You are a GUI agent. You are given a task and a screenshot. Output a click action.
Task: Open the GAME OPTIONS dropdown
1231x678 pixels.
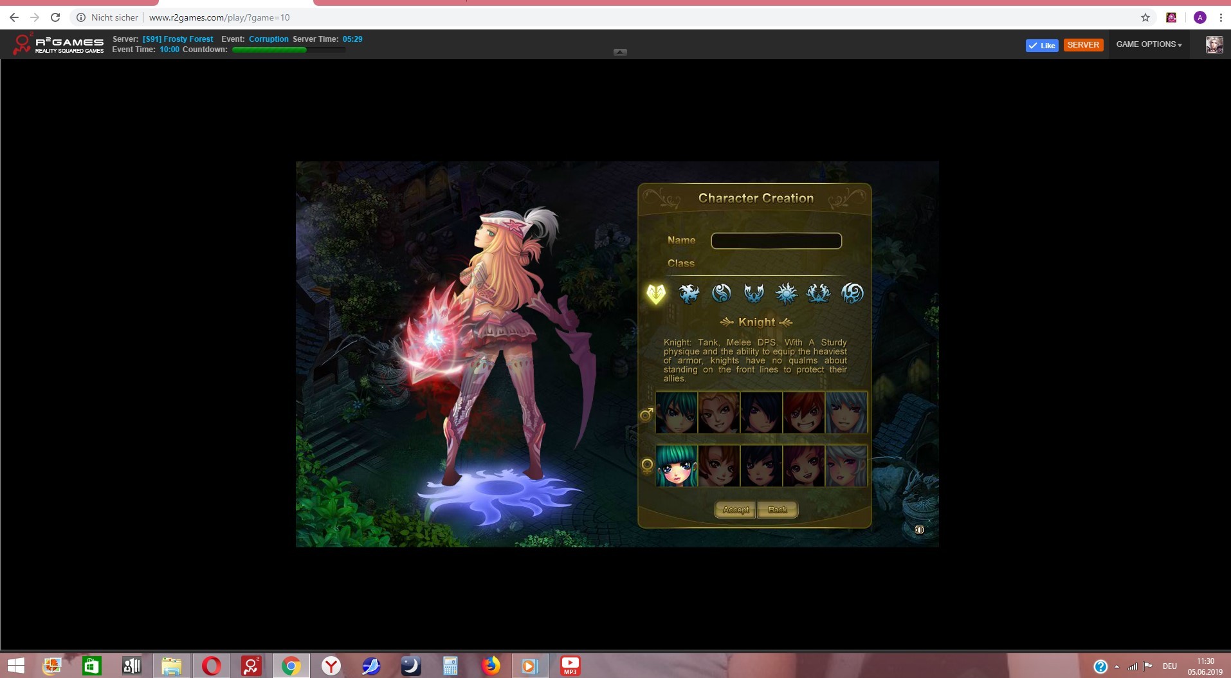[x=1149, y=44]
